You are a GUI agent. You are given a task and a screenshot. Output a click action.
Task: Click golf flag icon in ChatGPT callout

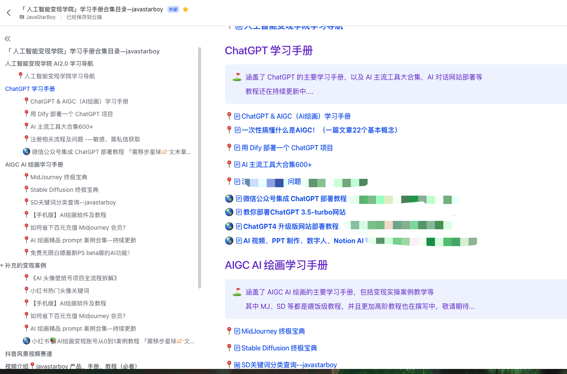(x=237, y=77)
